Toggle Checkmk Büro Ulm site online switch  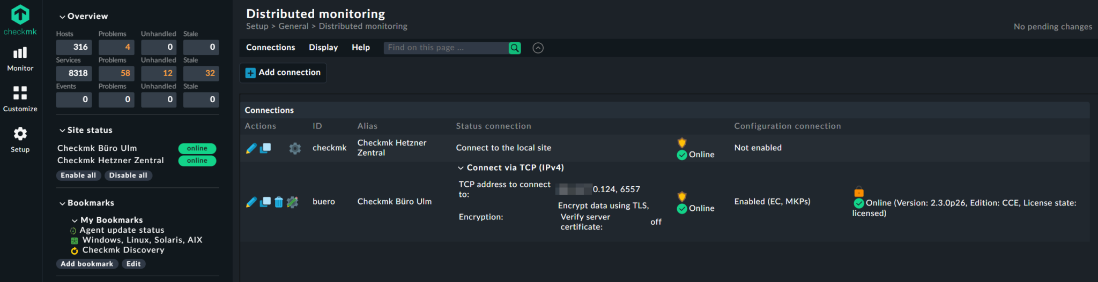coord(197,148)
